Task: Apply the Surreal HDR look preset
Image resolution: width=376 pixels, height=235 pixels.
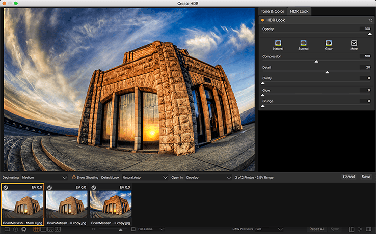Action: [303, 43]
